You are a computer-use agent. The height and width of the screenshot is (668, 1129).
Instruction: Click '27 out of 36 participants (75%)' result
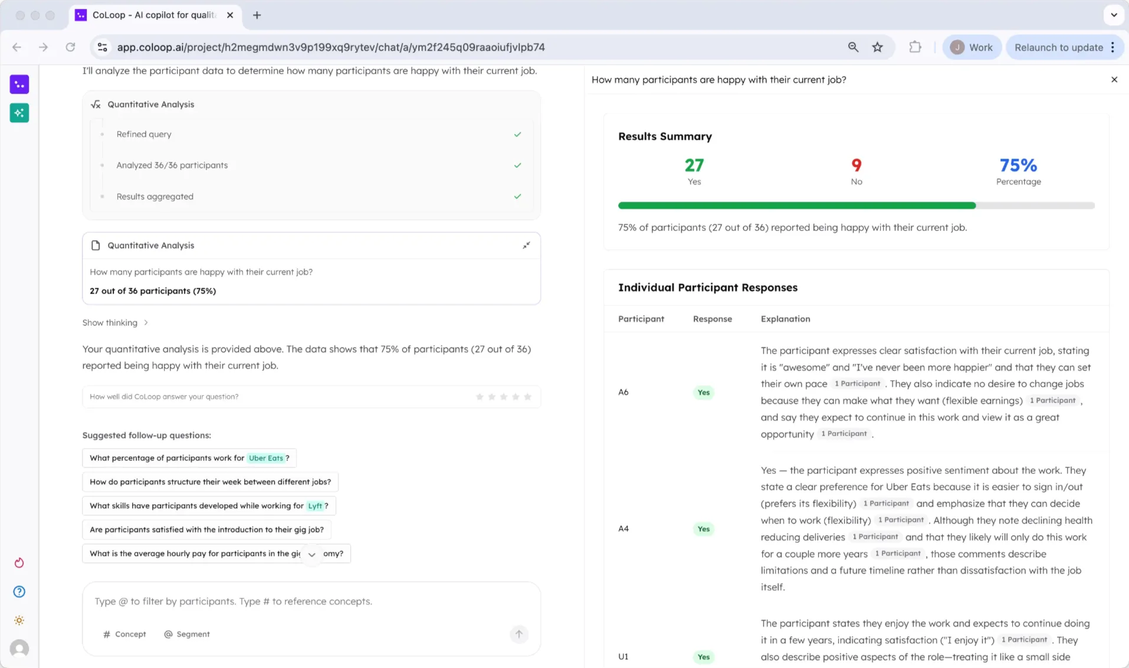click(x=153, y=291)
